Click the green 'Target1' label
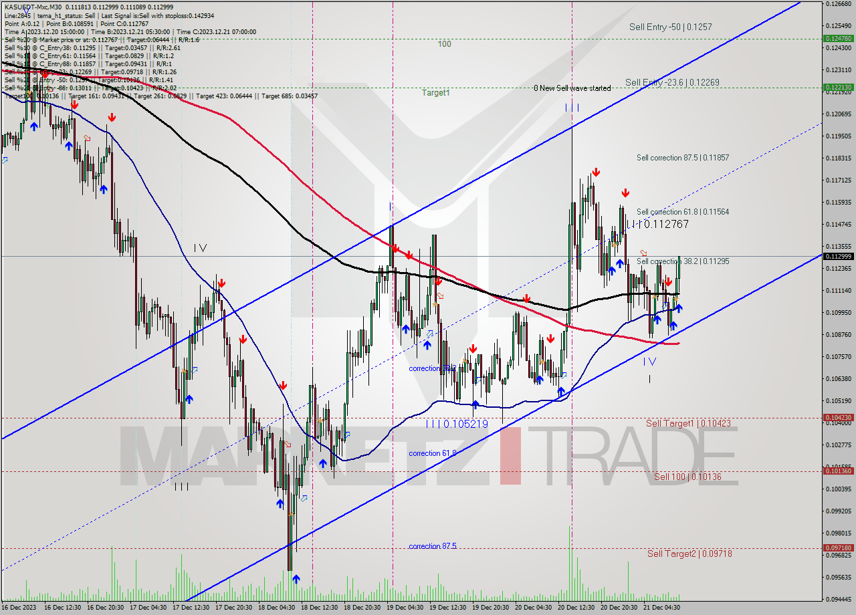This screenshot has height=615, width=856. 435,93
